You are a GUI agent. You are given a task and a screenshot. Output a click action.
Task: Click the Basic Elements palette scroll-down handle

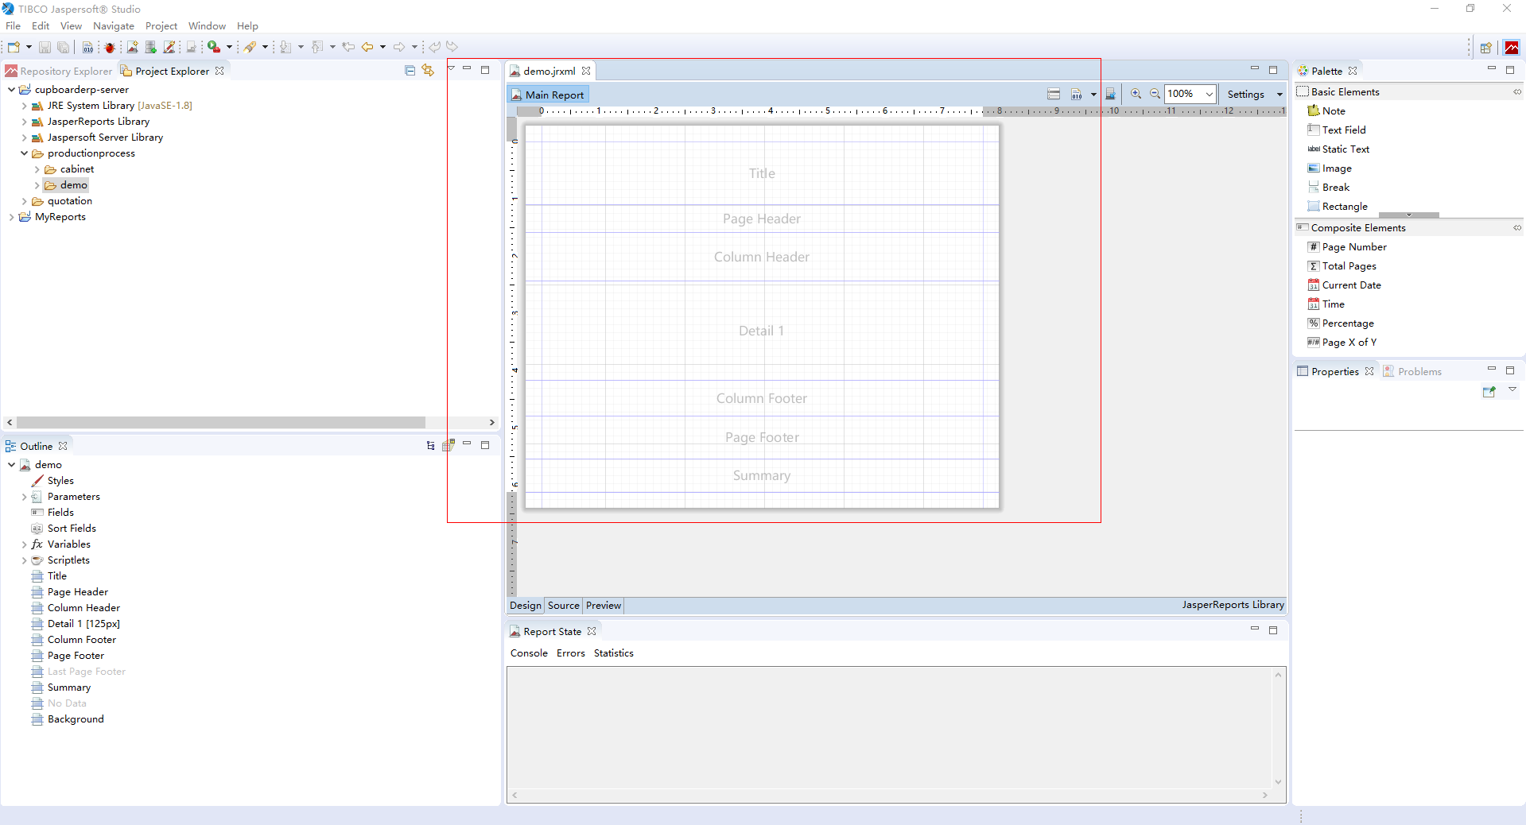point(1409,215)
